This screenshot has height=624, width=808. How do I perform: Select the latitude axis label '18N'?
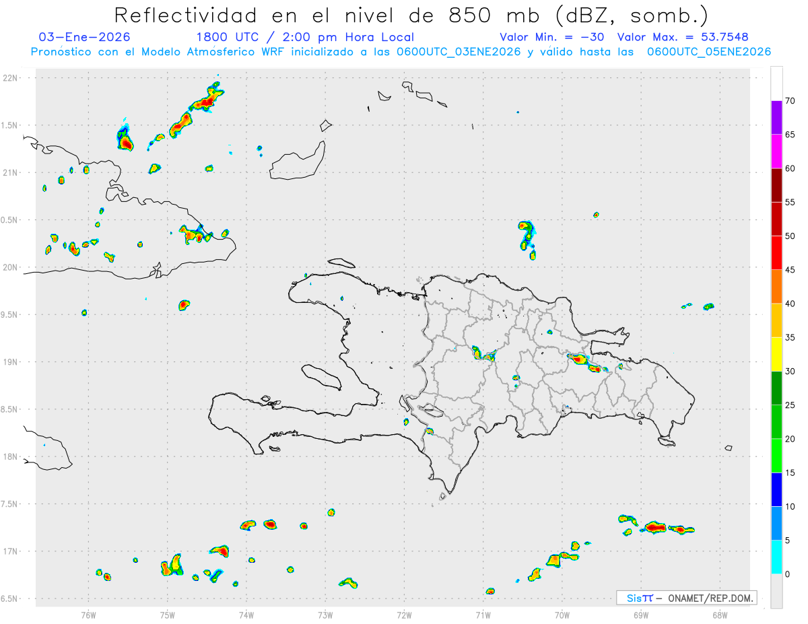(11, 457)
